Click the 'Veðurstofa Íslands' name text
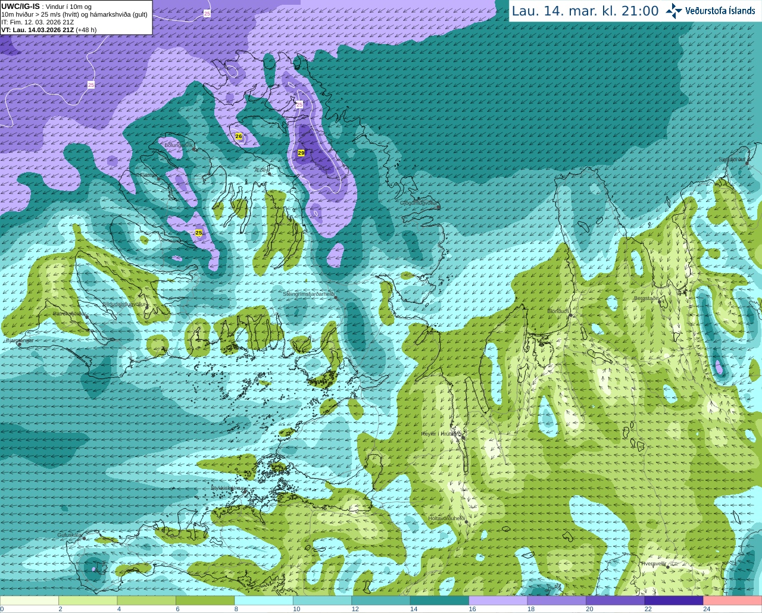The width and height of the screenshot is (762, 613). (x=720, y=11)
